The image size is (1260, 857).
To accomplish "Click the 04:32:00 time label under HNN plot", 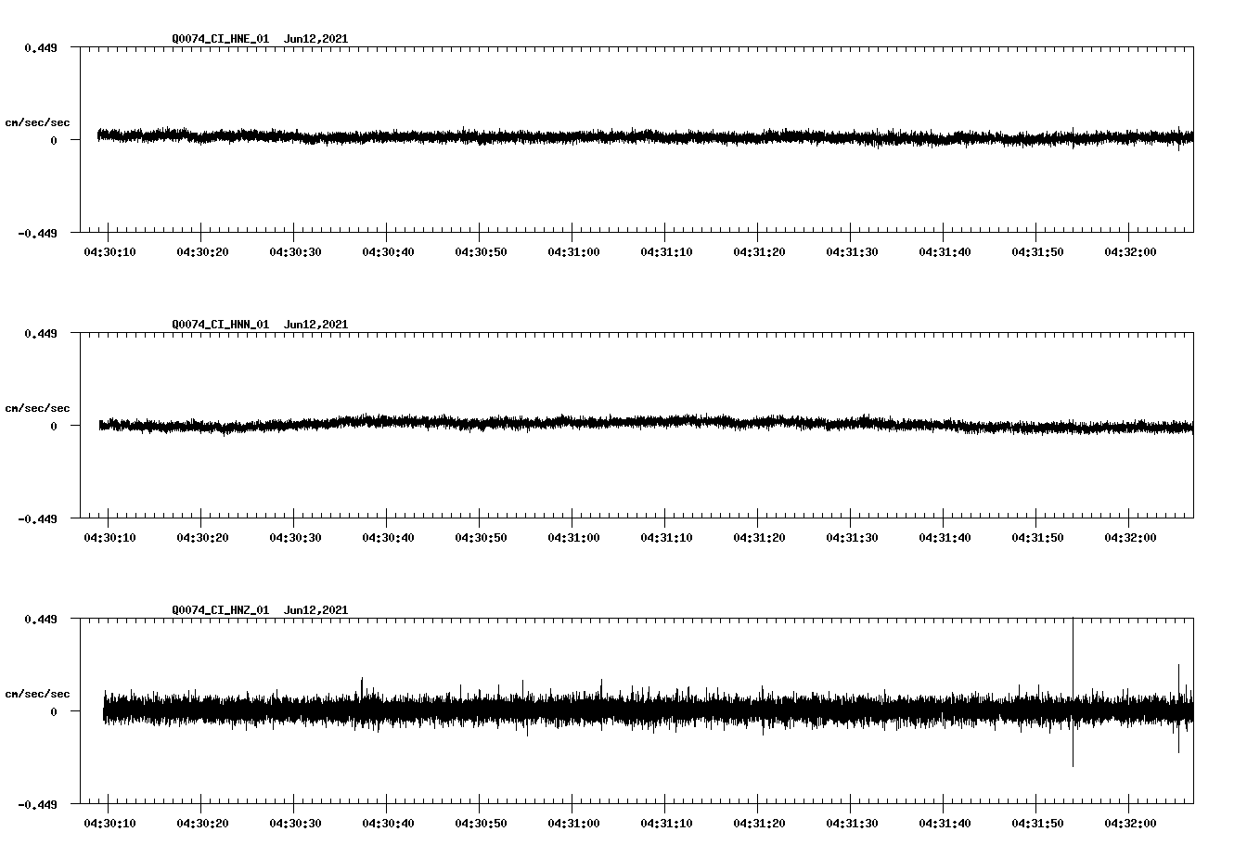I will click(x=1130, y=538).
